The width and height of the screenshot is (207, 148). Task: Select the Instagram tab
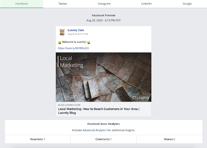[104, 4]
